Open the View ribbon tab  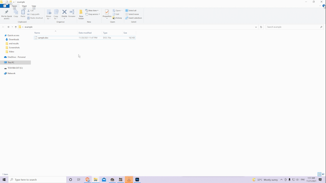34,6
